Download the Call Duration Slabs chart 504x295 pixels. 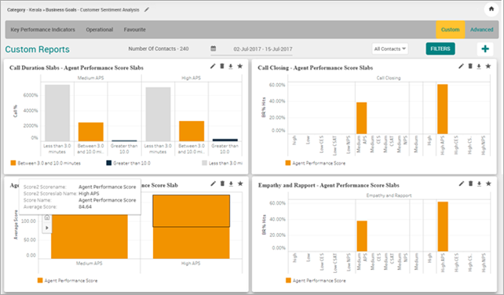tap(231, 67)
